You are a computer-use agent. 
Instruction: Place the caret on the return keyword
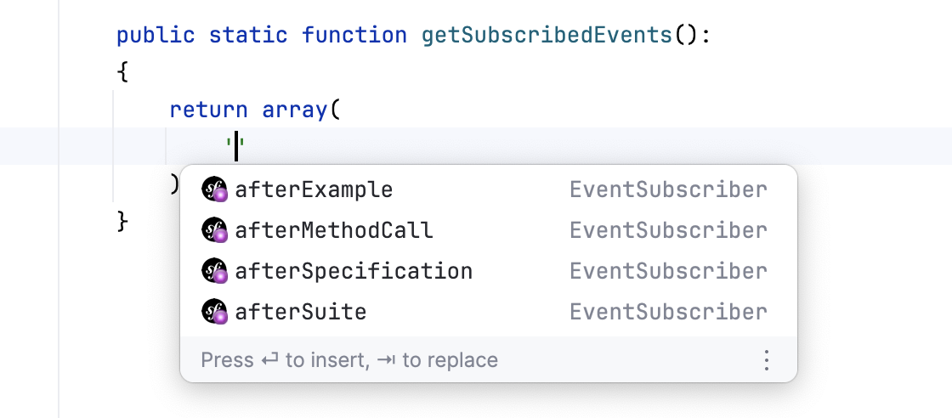point(208,110)
